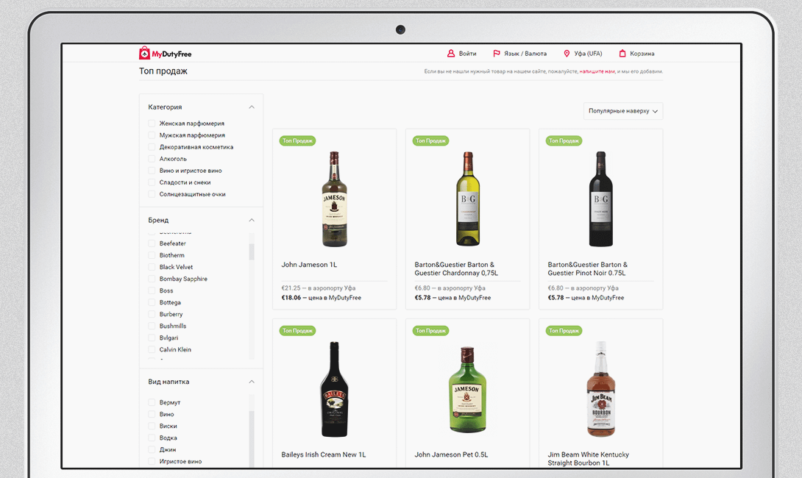
Task: Open the Baileys Irish Cream bottle image
Action: (335, 389)
